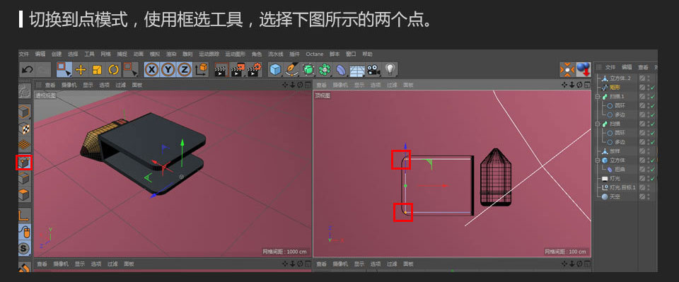Click layer square of 灯光 object

click(x=642, y=178)
